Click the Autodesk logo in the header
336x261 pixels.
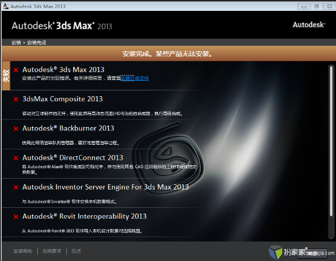[x=309, y=25]
